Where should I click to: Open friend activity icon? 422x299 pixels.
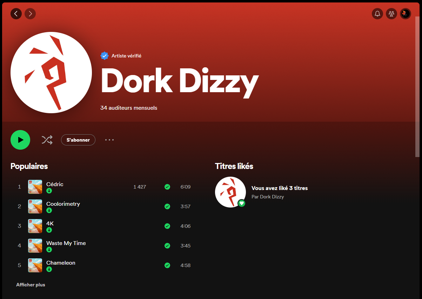tap(391, 14)
